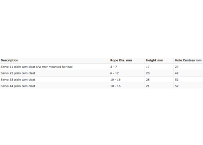This screenshot has width=203, height=145.
Task: Click the Height mm column header
Action: tap(155, 60)
